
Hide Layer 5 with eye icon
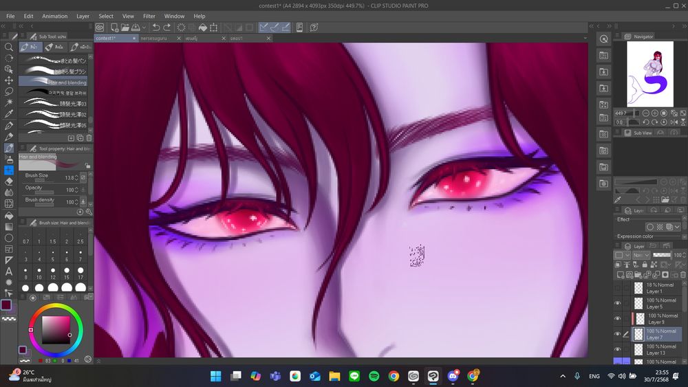pyautogui.click(x=617, y=303)
